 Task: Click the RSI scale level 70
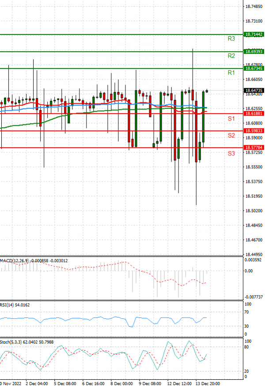pos(246,312)
